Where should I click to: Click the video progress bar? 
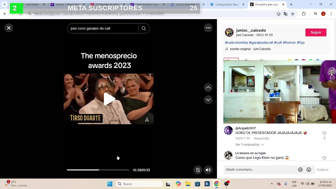click(98, 170)
